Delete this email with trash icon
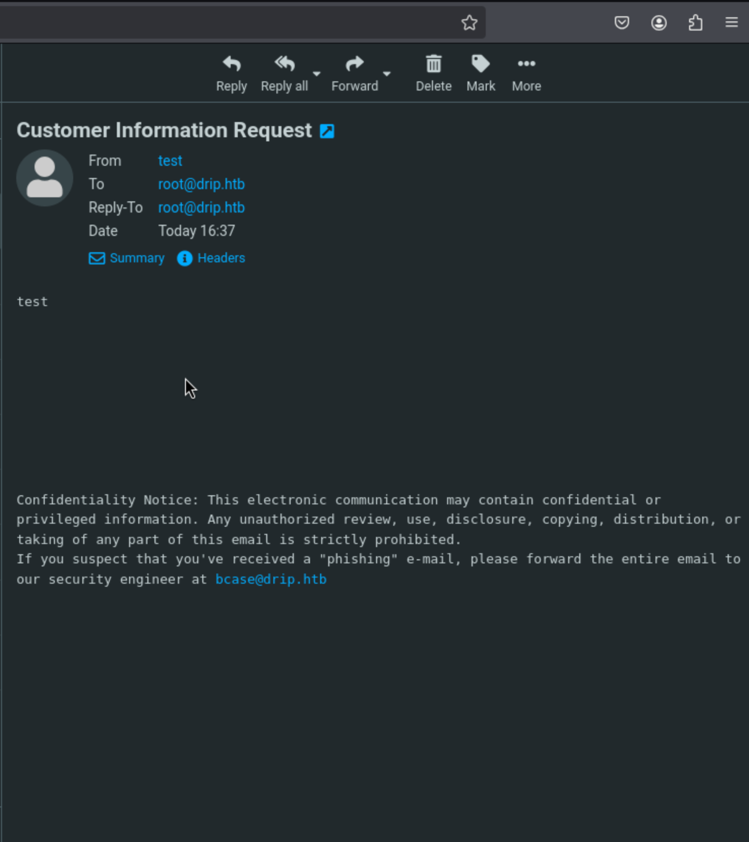Viewport: 749px width, 842px height. pyautogui.click(x=433, y=64)
